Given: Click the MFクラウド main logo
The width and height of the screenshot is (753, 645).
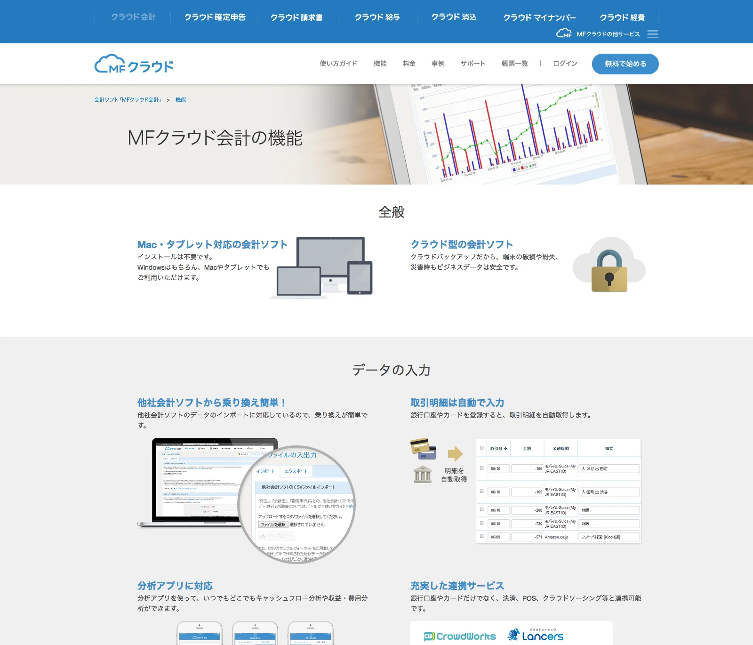Looking at the screenshot, I should pos(134,64).
